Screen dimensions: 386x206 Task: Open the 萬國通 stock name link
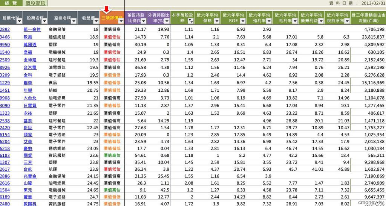click(x=30, y=45)
